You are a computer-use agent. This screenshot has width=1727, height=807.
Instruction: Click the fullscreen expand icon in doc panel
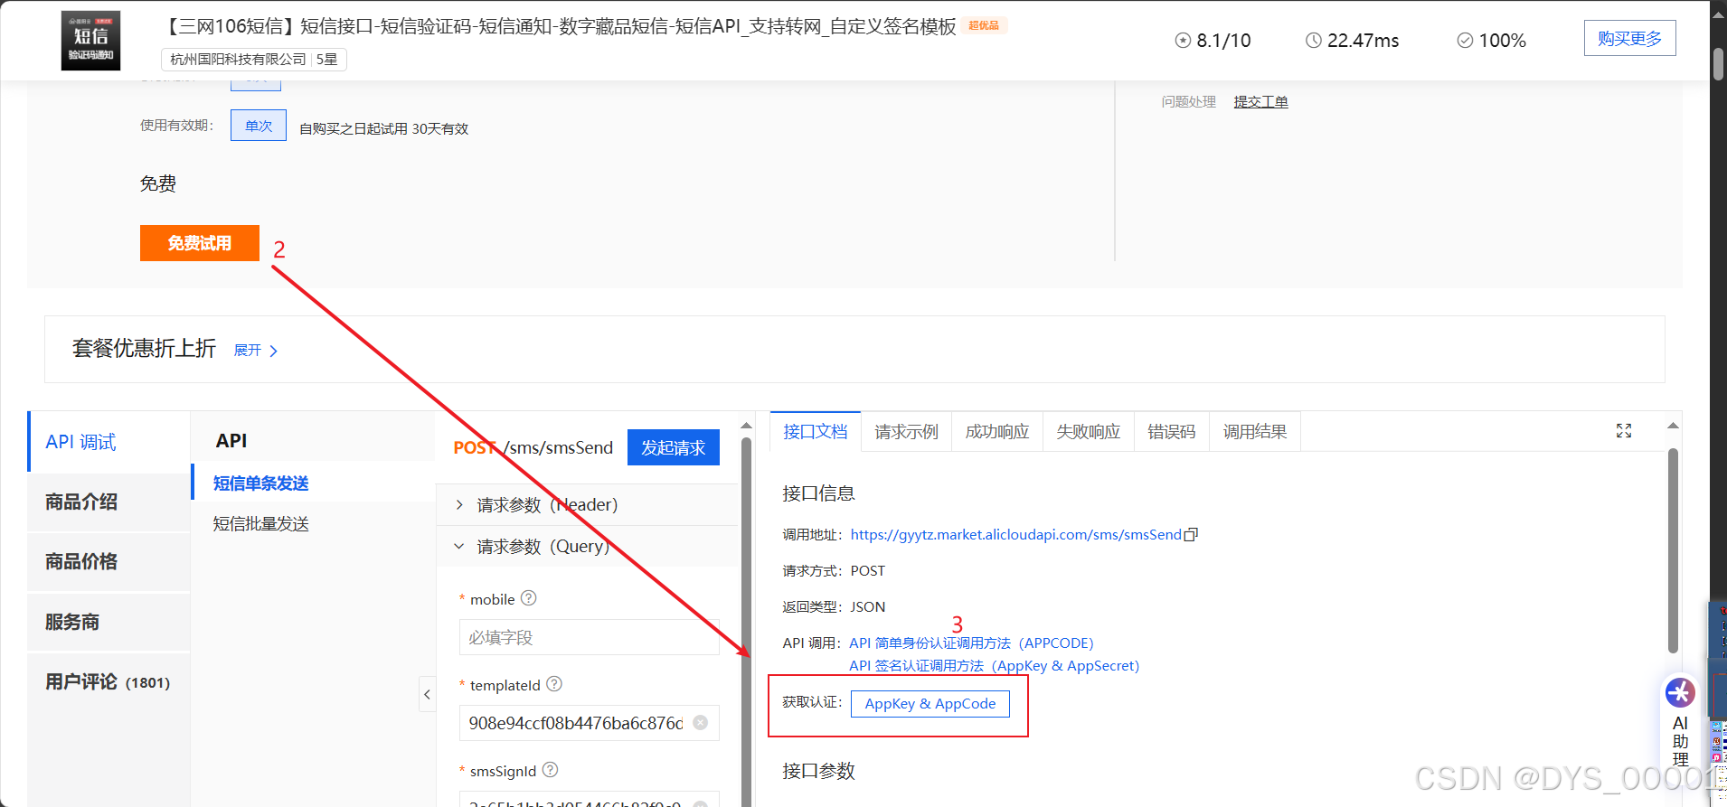point(1624,431)
